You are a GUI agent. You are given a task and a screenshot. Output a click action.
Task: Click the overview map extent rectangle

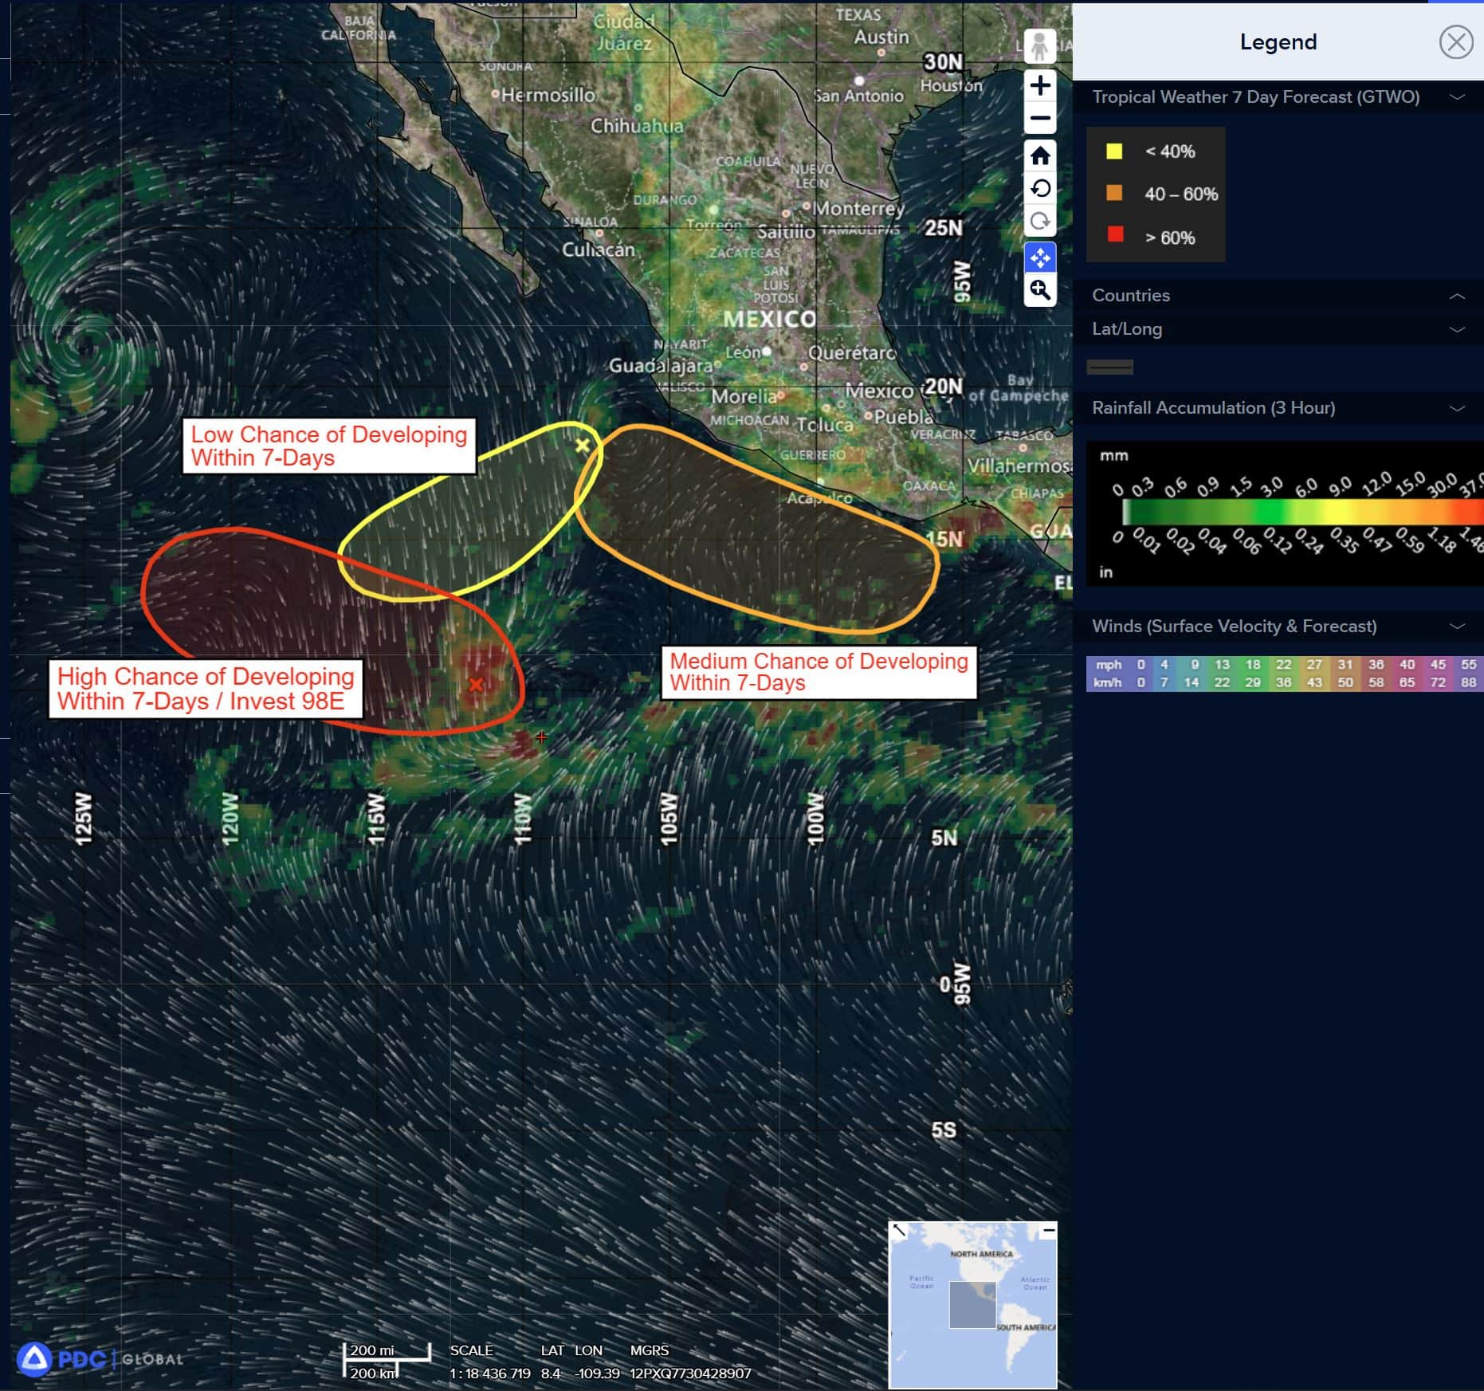972,1304
